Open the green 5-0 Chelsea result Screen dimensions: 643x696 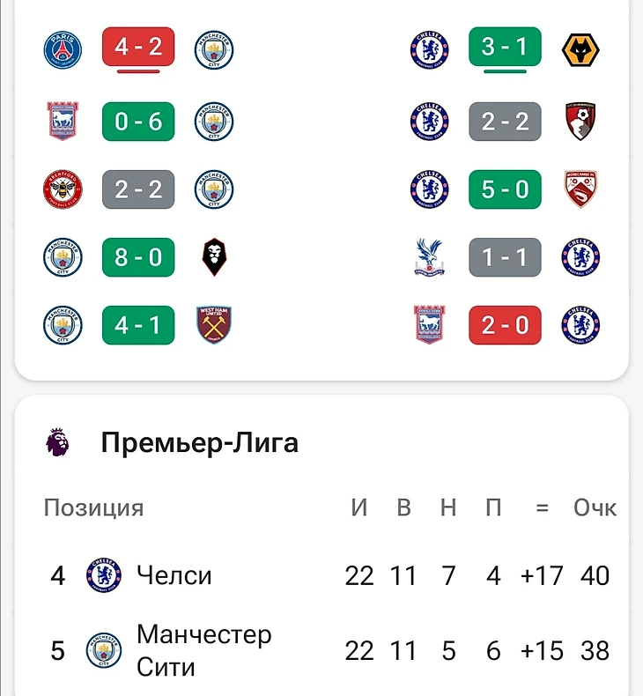505,189
